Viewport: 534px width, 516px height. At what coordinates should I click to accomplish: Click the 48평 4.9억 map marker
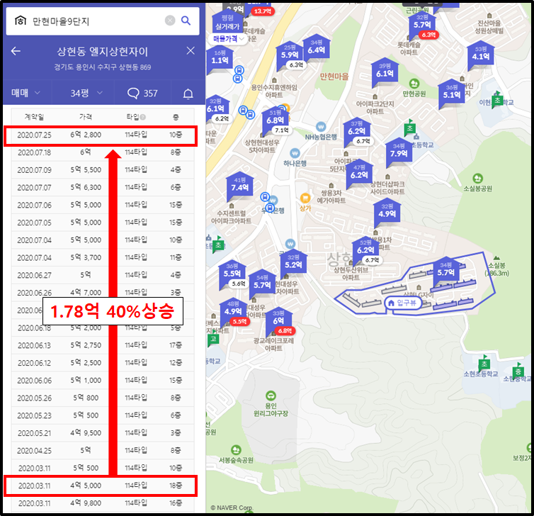click(x=233, y=309)
